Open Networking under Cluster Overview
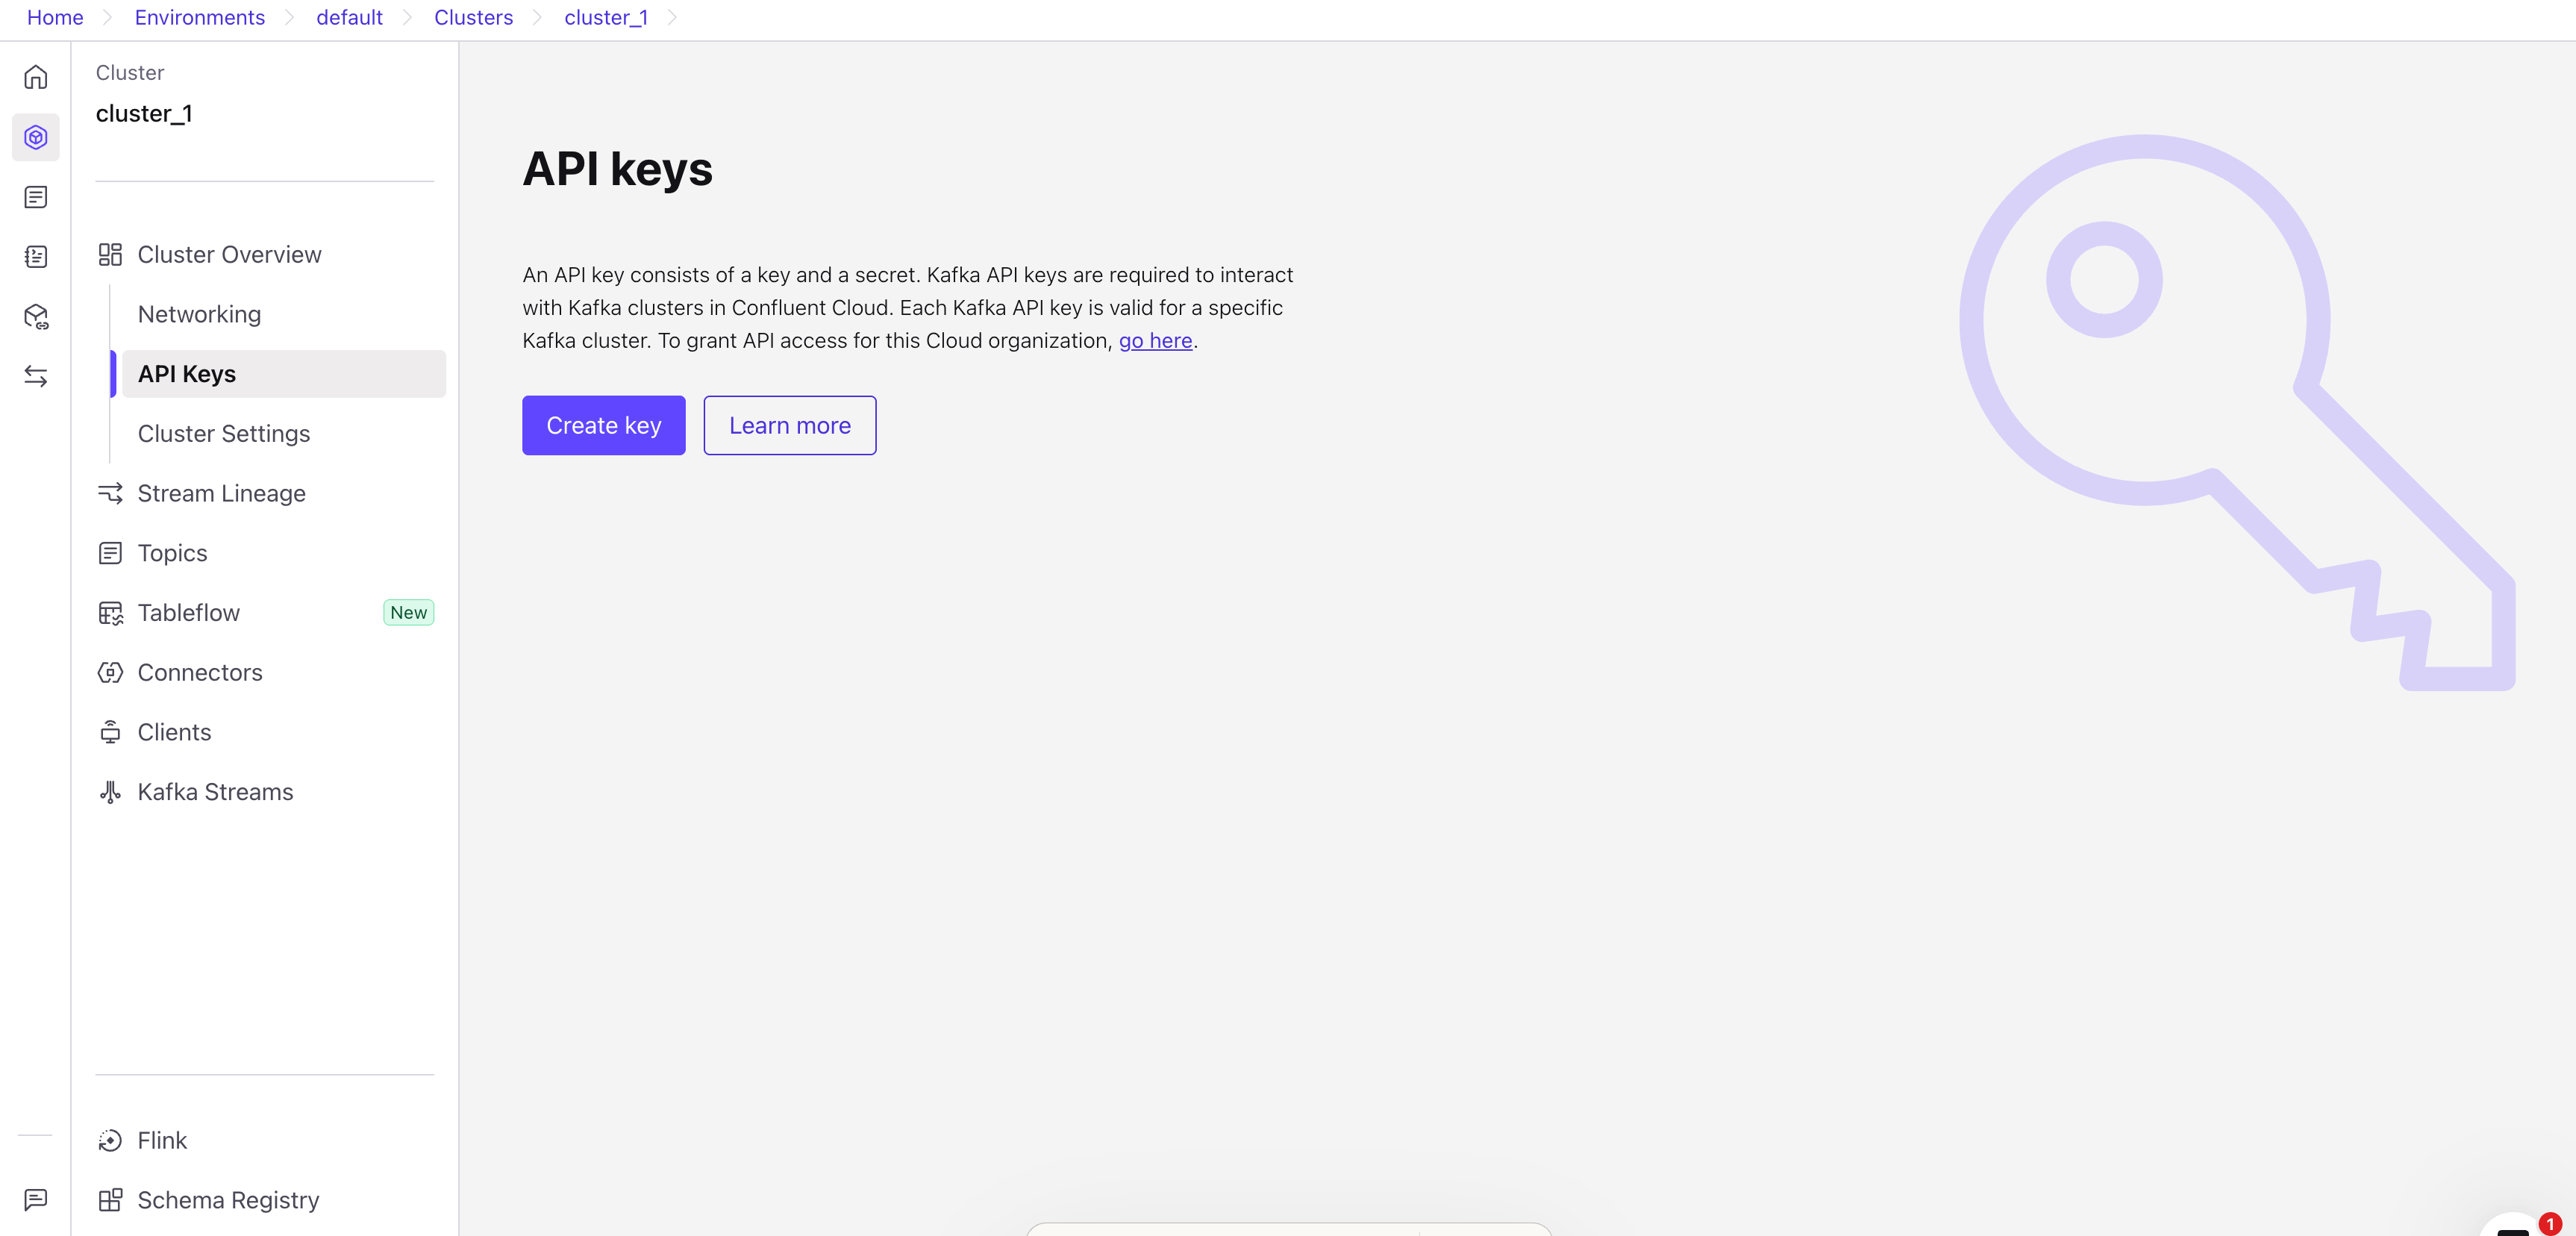Screen dimensions: 2576x1236 click(198, 313)
